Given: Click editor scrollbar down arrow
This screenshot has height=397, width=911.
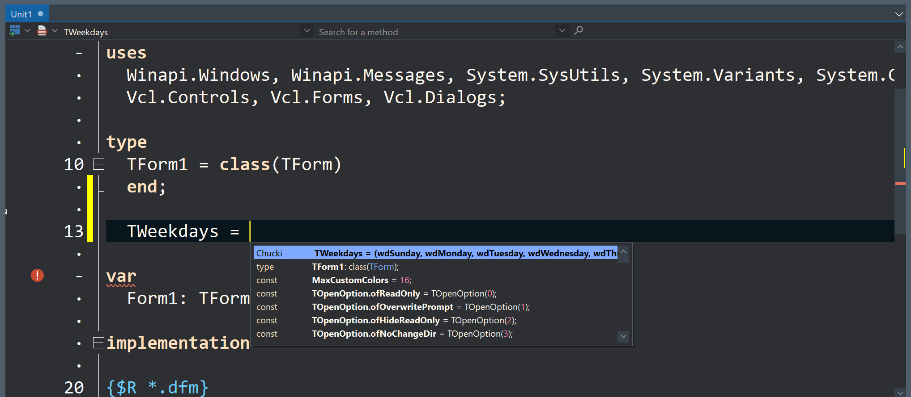Looking at the screenshot, I should pos(900,393).
